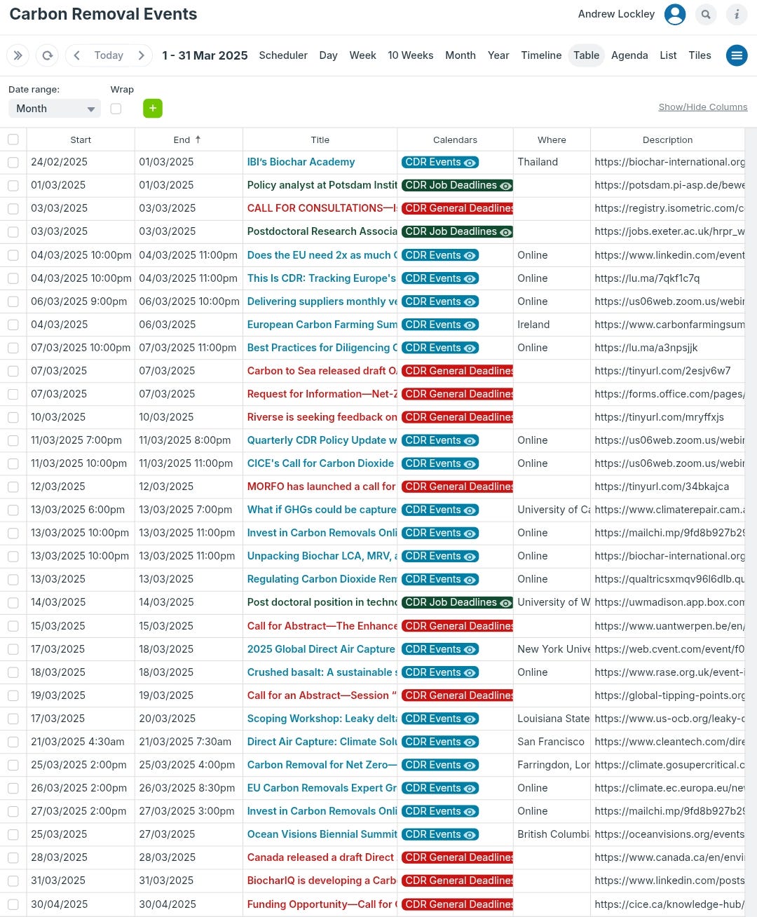Viewport: 757px width, 917px height.
Task: Toggle eye icon on Ocean Visions Biennial Summit tag
Action: pyautogui.click(x=470, y=834)
